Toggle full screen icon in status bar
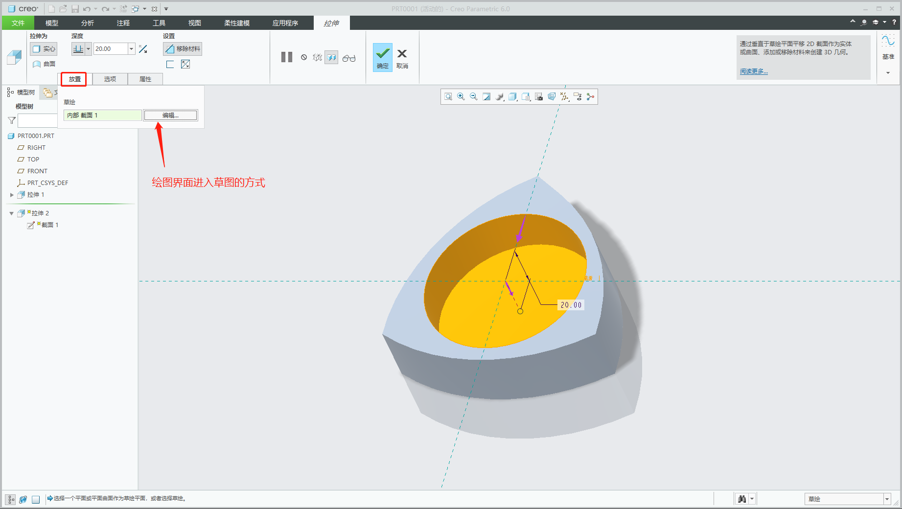902x509 pixels. click(x=36, y=499)
